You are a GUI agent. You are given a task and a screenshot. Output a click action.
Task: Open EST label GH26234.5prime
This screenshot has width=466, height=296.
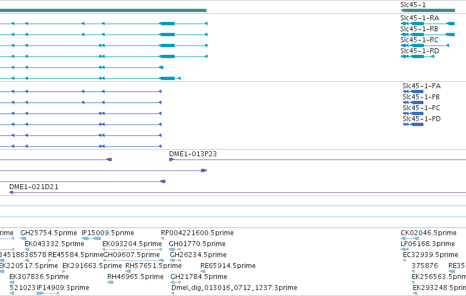198,255
